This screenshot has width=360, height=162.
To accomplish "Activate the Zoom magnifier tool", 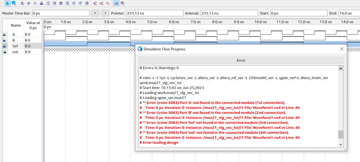I will (14, 3).
